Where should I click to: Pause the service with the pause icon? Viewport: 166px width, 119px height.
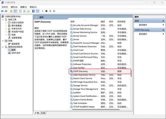50,11
